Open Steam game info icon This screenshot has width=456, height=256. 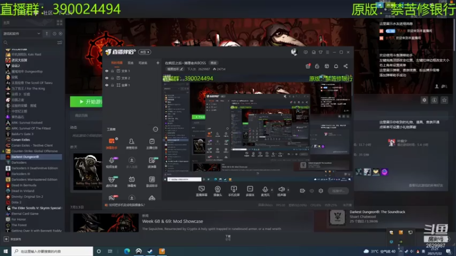(434, 100)
